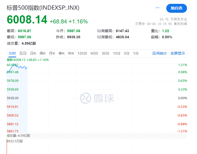Viewport: 197px width, 154px height.
Task: Choose the 60分 interval tab
Action: click(x=94, y=53)
